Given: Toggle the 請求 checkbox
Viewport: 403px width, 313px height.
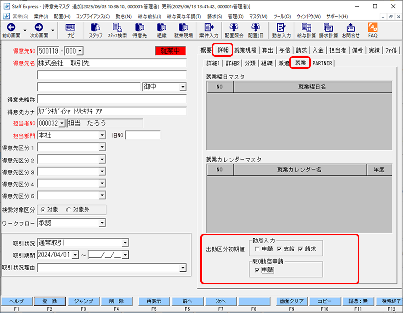Looking at the screenshot, I should point(300,249).
